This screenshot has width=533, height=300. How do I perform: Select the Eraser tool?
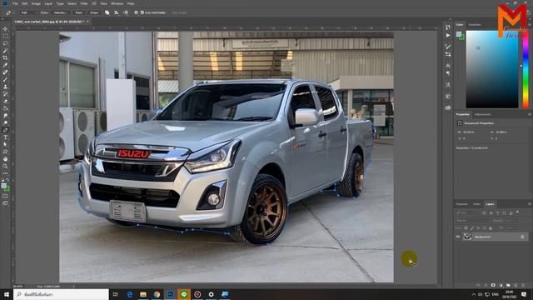[x=5, y=102]
